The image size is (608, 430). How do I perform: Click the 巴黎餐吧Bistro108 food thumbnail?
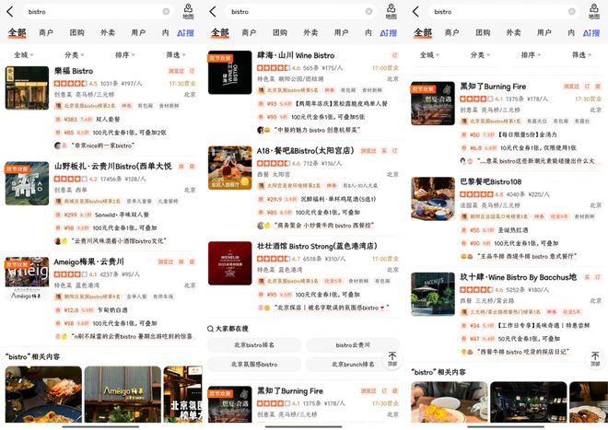433,199
